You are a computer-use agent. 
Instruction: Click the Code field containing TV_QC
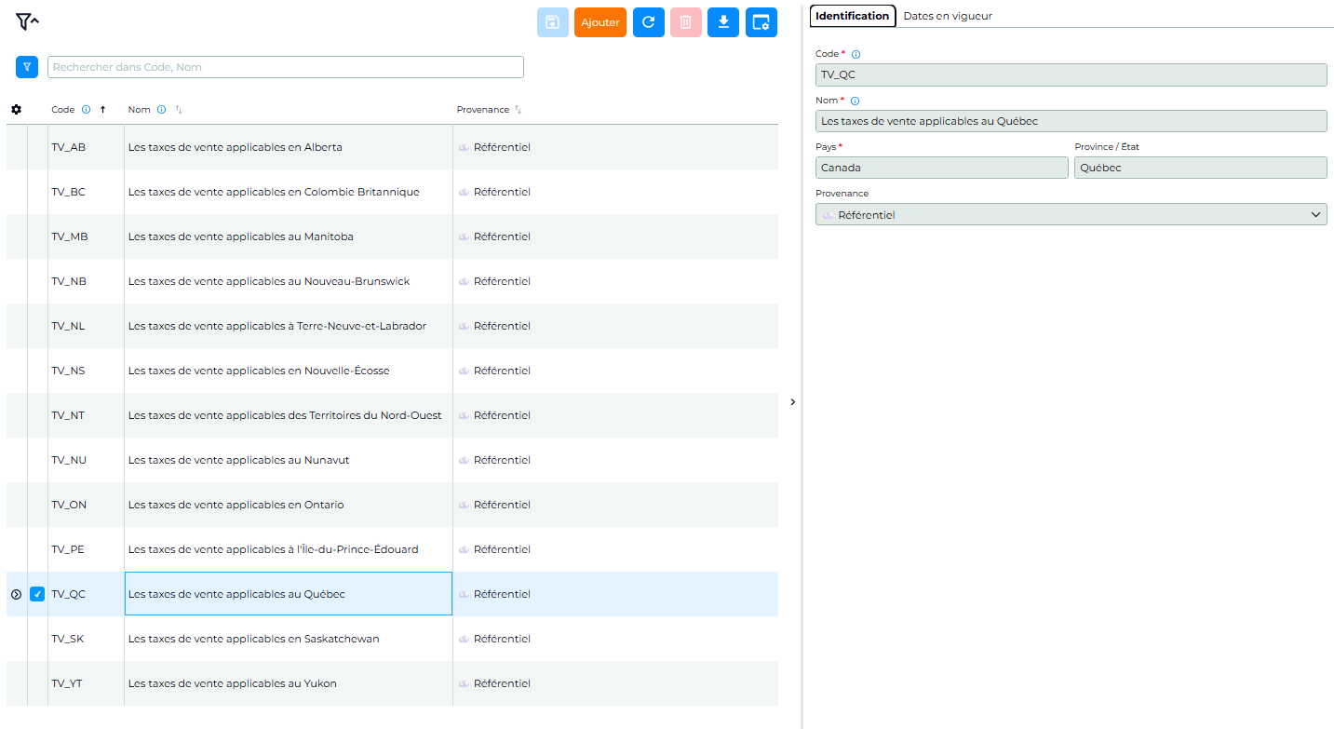1071,74
